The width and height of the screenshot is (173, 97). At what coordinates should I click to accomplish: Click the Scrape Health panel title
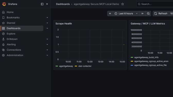click(x=64, y=24)
